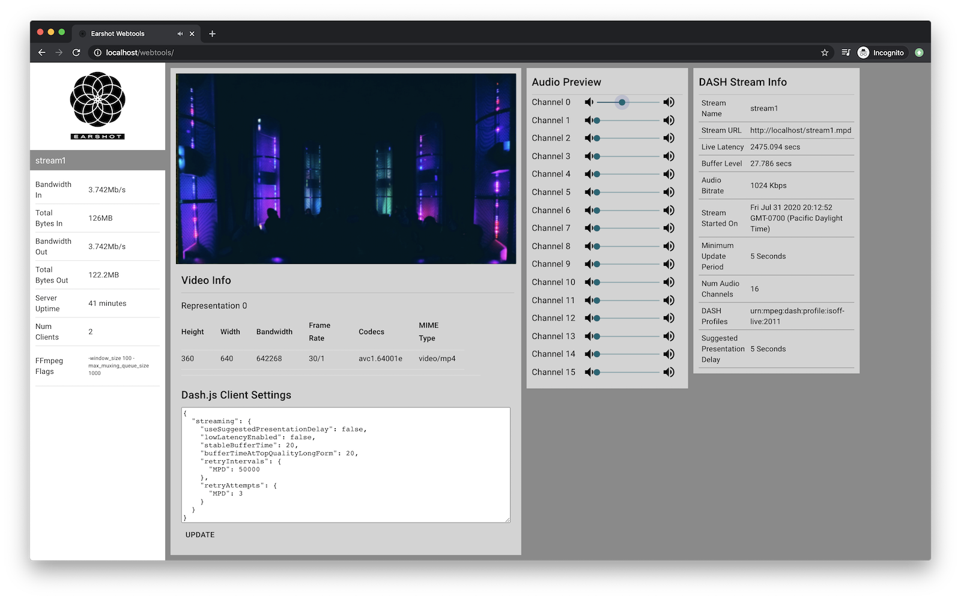Reload the page with the refresh icon
This screenshot has height=600, width=961.
coord(76,53)
